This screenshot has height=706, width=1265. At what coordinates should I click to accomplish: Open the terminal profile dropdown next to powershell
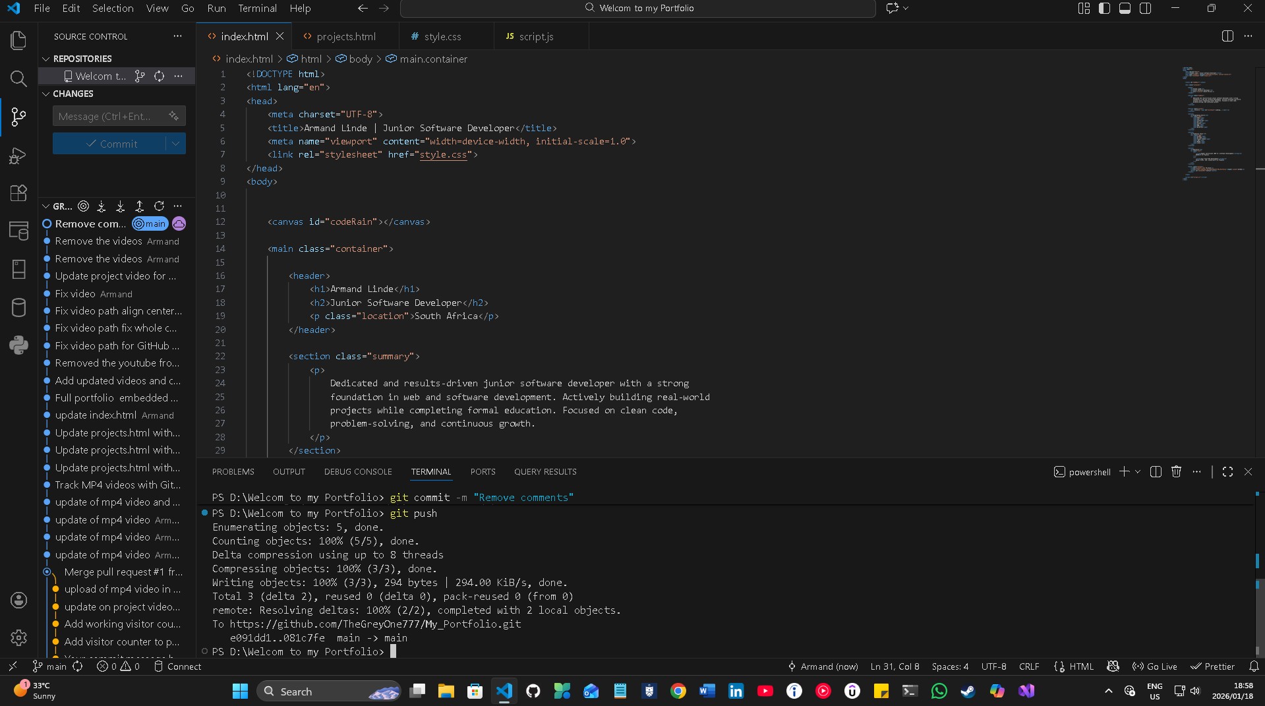coord(1137,472)
